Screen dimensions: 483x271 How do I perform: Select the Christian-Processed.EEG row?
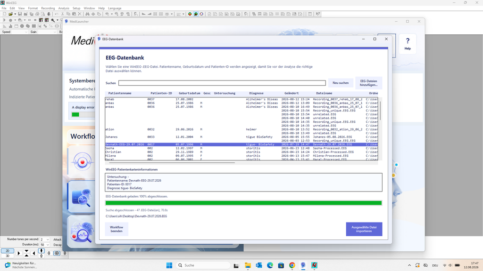click(241, 152)
